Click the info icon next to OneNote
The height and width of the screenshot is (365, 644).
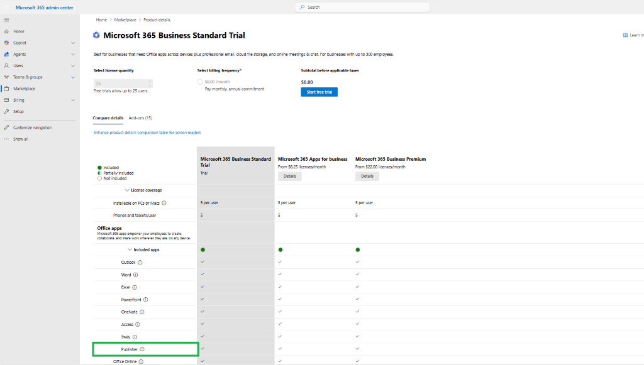(142, 312)
